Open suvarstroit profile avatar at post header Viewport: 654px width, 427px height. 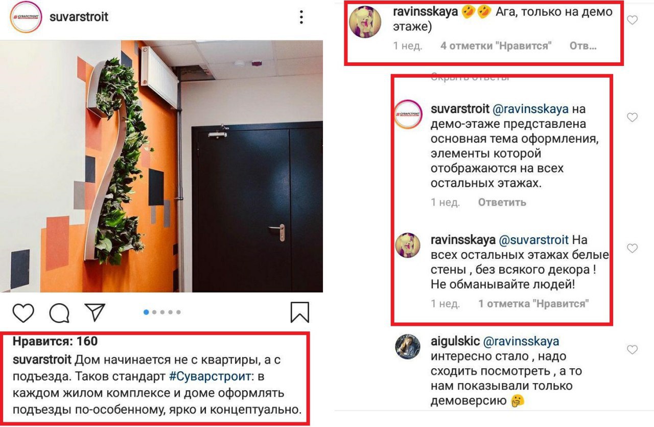click(x=26, y=17)
